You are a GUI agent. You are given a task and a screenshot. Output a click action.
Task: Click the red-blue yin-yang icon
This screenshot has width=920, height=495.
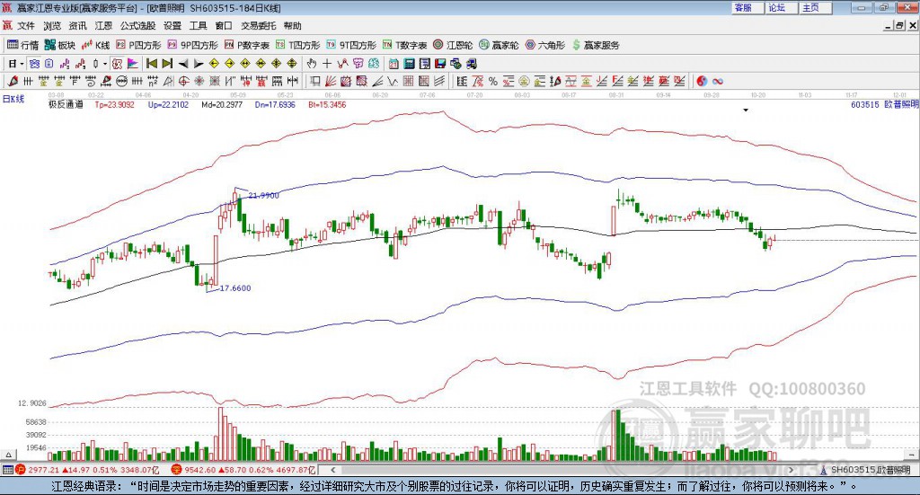point(702,82)
